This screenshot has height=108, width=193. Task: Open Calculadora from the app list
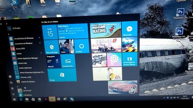tap(25, 95)
